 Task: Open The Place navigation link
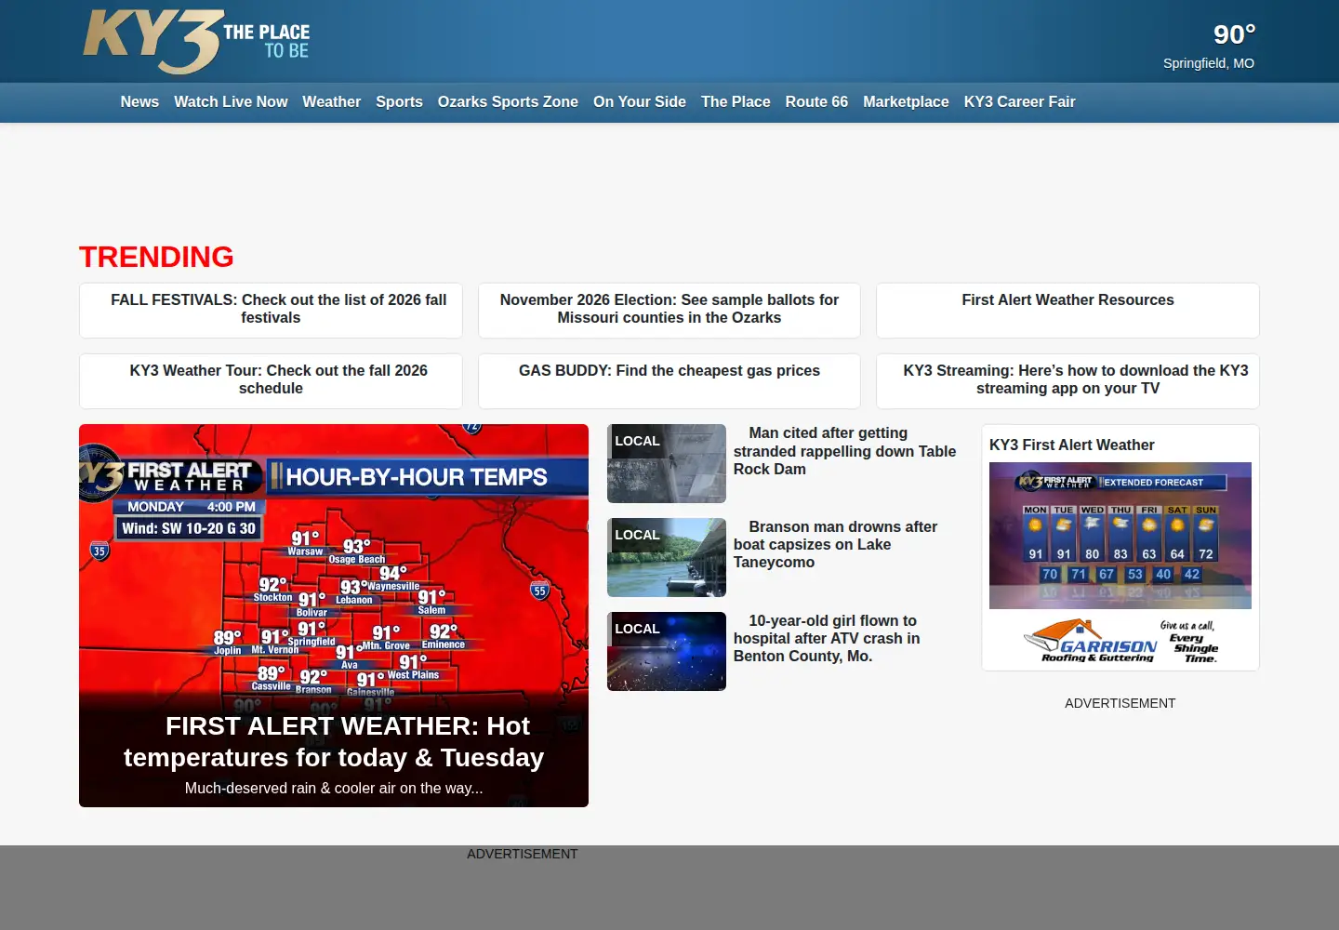(x=736, y=102)
